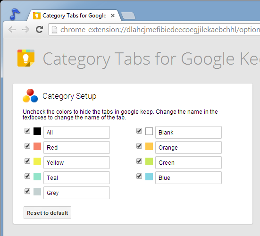The height and width of the screenshot is (236, 260).
Task: Uncheck the Grey category checkbox
Action: (x=27, y=191)
